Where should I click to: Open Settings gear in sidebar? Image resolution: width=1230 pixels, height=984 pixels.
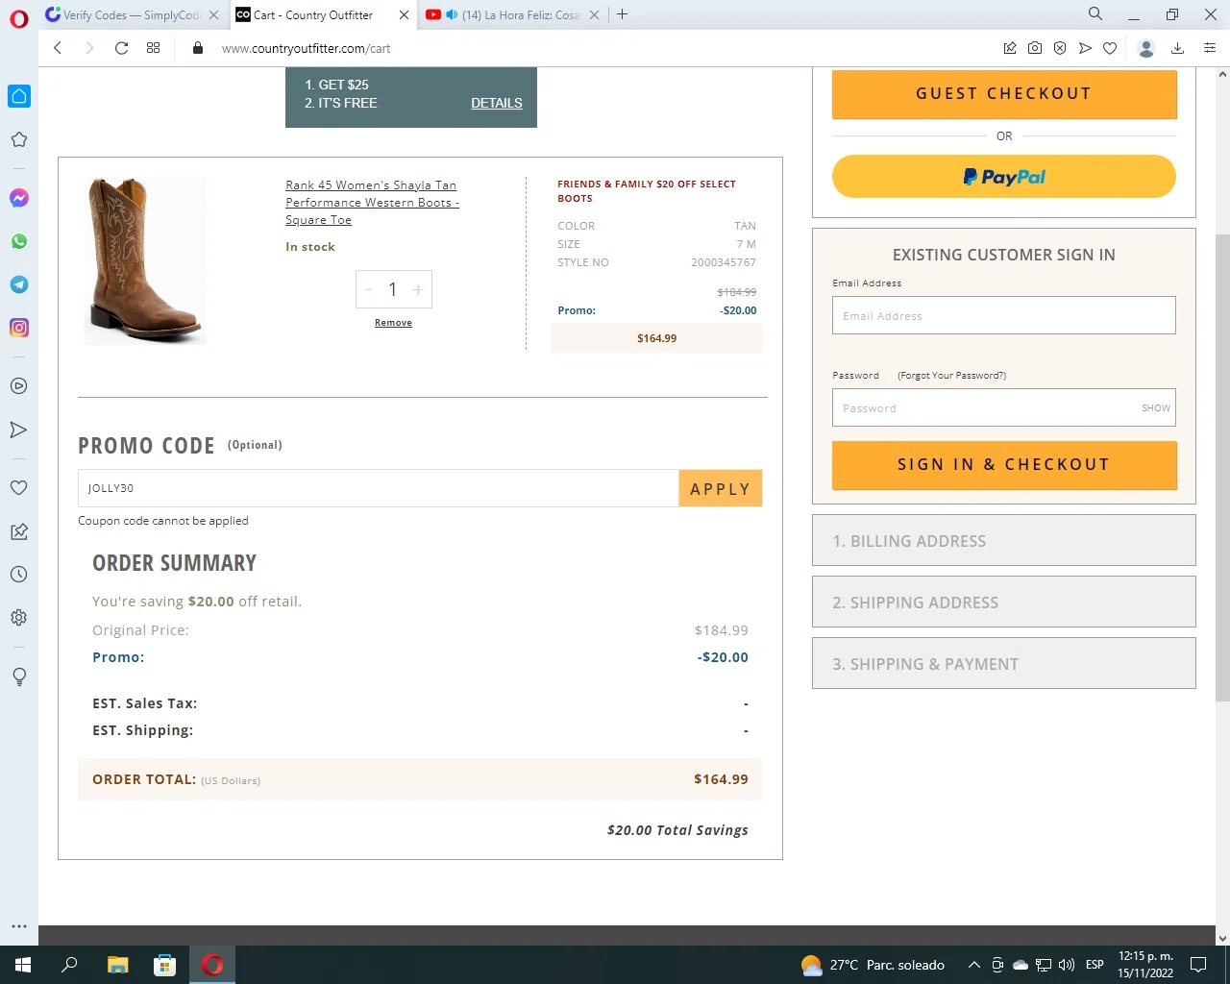[x=18, y=618]
